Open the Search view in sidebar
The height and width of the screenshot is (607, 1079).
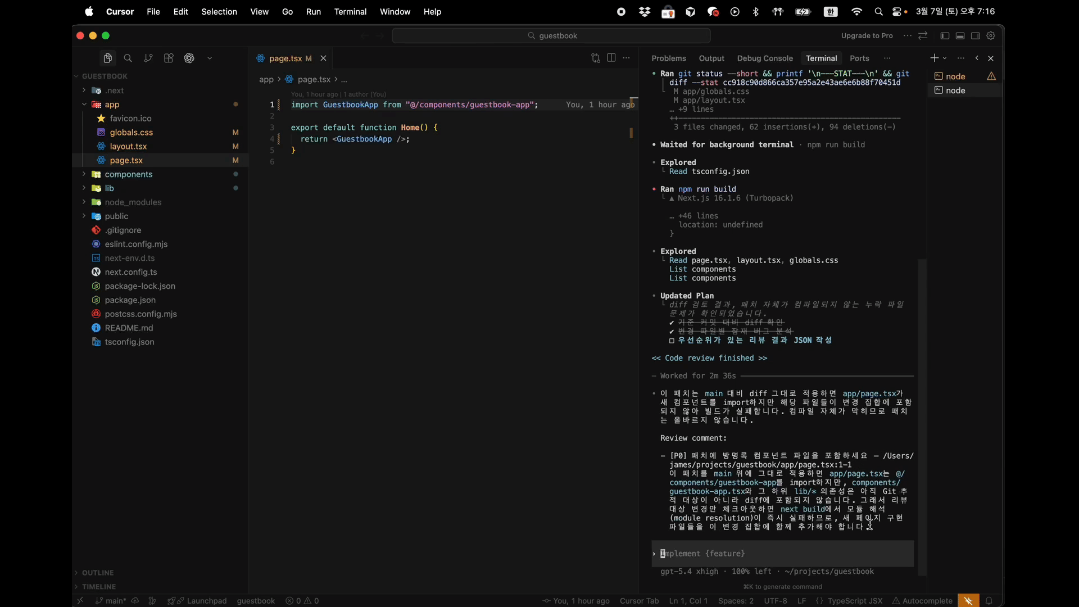128,58
